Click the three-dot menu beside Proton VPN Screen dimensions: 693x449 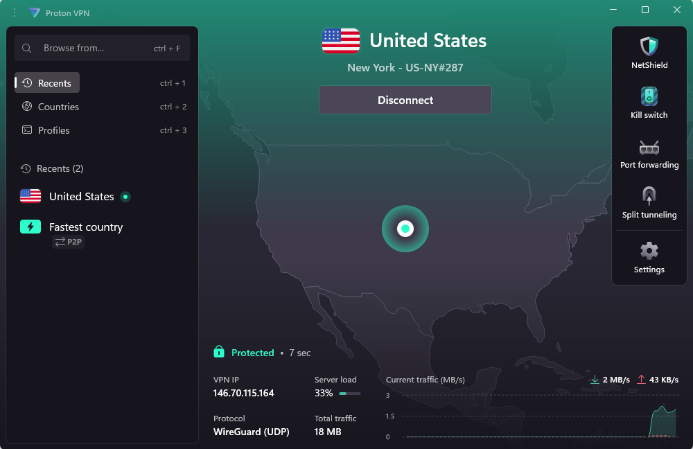tap(15, 12)
